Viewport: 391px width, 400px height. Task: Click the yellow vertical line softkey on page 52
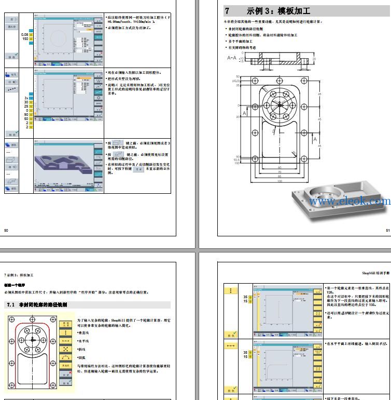pos(66,332)
